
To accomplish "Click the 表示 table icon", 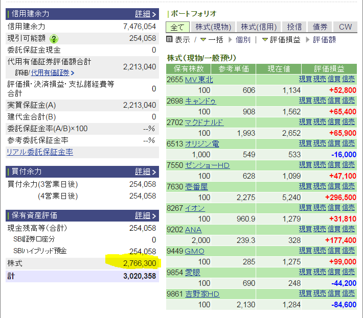I will pyautogui.click(x=169, y=39).
